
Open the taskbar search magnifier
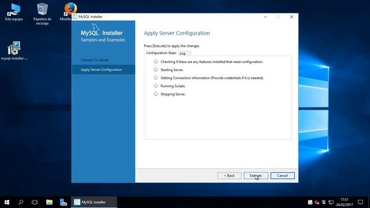[x=21, y=202]
